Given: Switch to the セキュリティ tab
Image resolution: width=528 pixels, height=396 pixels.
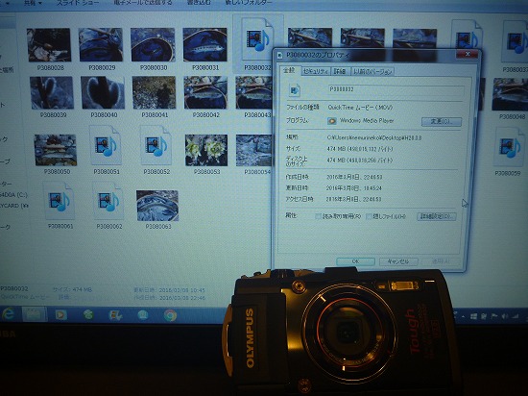Looking at the screenshot, I should click(316, 71).
